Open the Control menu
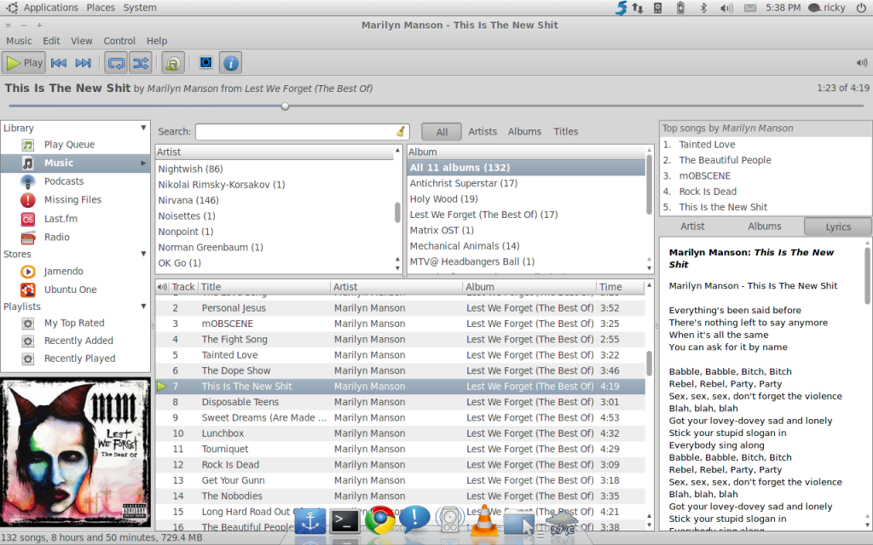 (x=119, y=41)
